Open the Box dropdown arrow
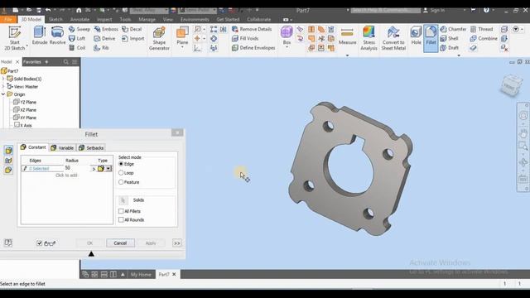Viewport: 530px width, 298px height. tap(287, 47)
